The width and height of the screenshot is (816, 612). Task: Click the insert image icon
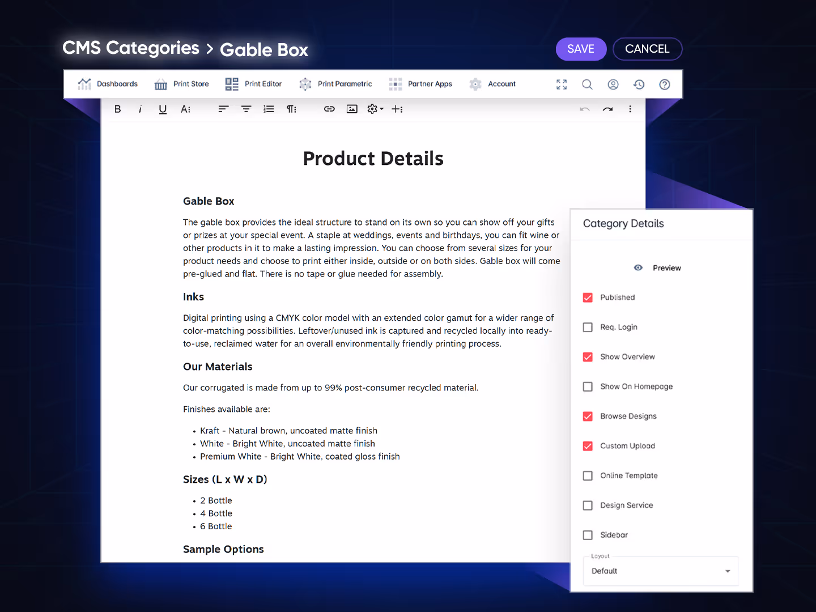352,109
